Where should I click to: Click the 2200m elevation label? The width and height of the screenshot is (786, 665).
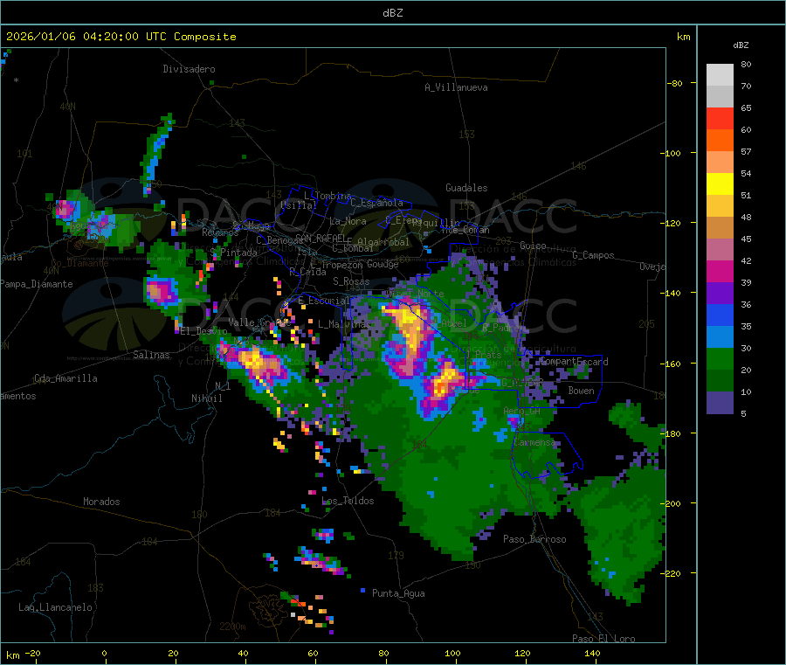(232, 627)
